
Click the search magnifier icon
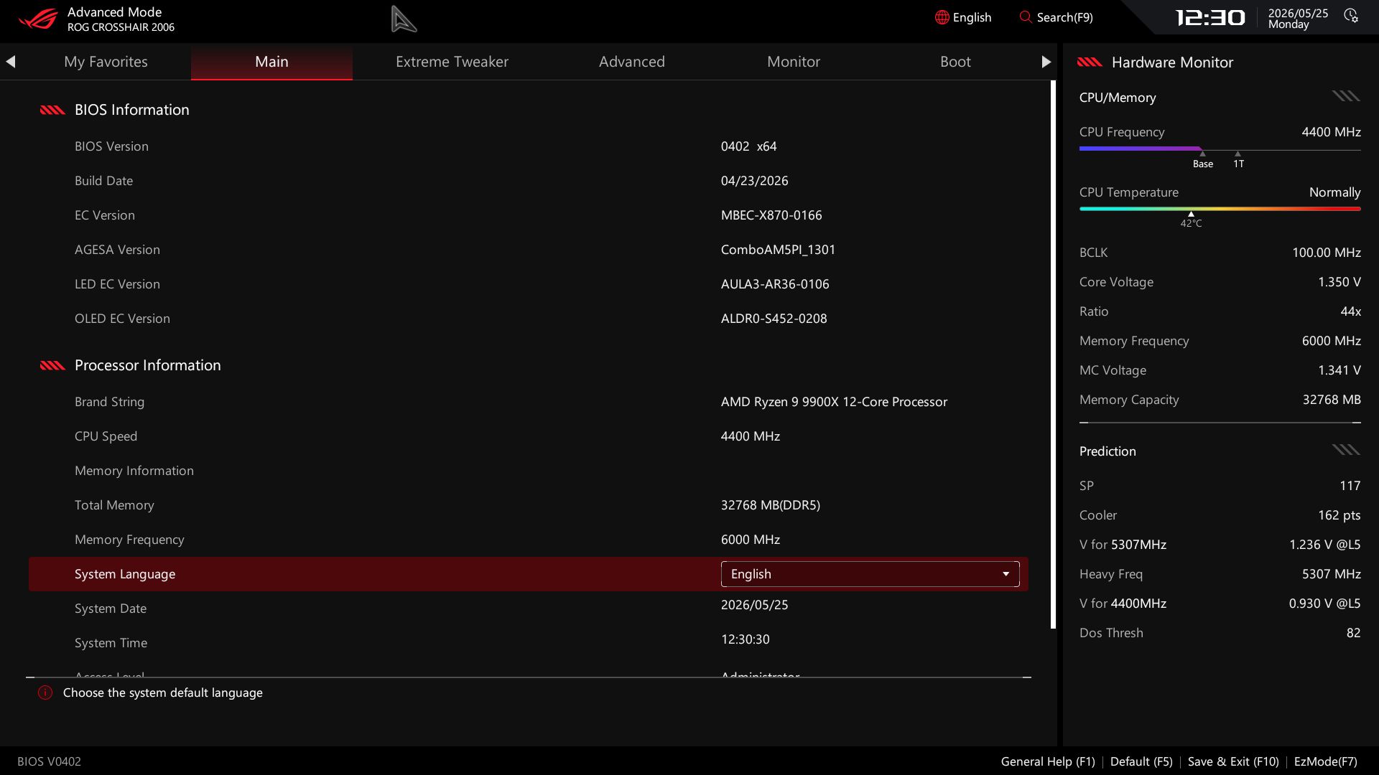click(x=1026, y=17)
